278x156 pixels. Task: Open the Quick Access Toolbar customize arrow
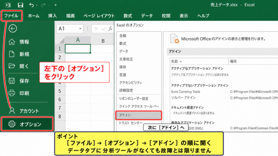(x=56, y=5)
